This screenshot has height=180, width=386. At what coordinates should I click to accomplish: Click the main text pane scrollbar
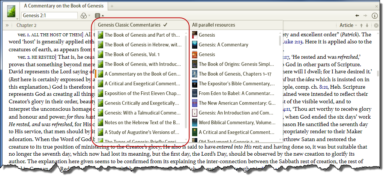pos(378,74)
